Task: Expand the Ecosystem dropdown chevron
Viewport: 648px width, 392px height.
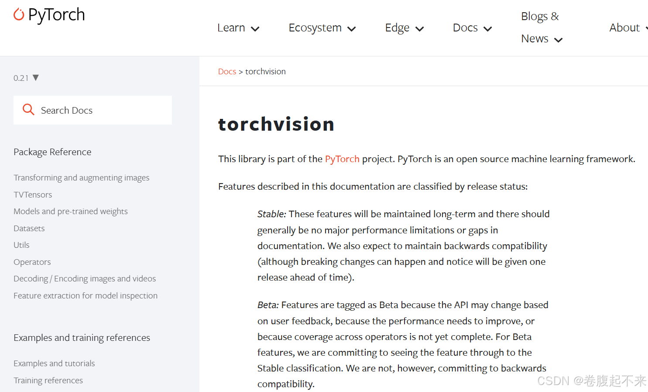Action: 351,29
